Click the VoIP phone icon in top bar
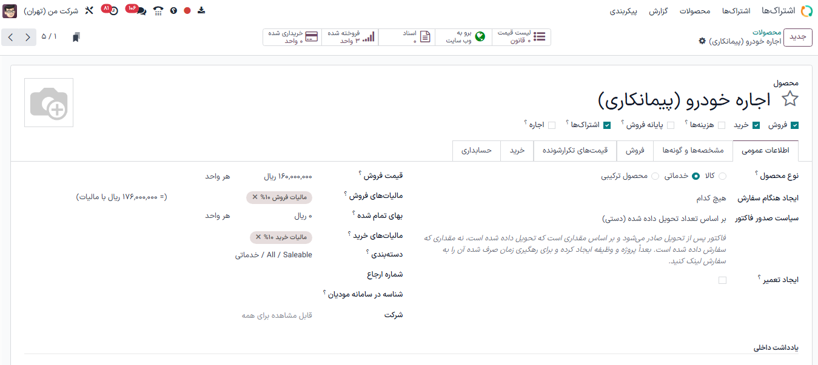Viewport: 818px width, 365px height. (158, 11)
